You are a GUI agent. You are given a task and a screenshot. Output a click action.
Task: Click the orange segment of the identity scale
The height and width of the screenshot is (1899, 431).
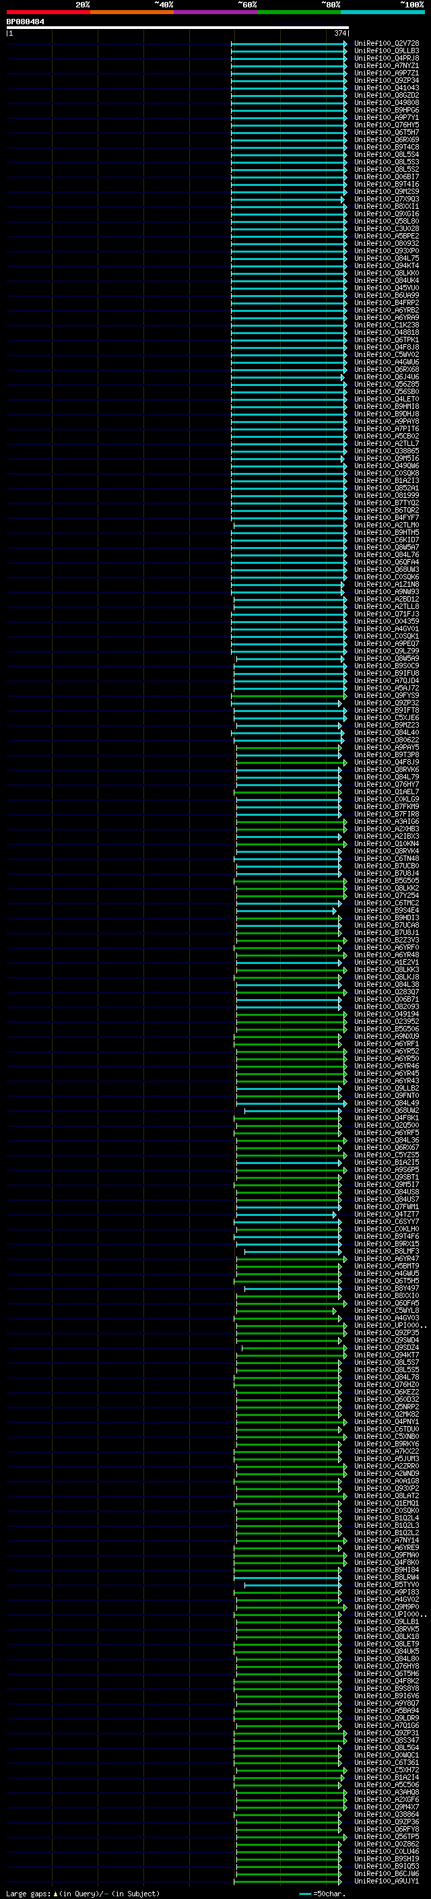point(132,12)
